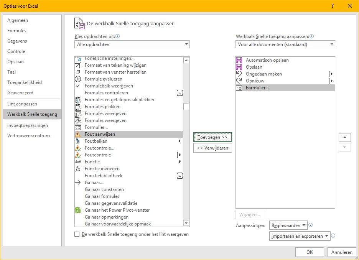Click the arrow icon for Ga naar...

tap(78, 183)
